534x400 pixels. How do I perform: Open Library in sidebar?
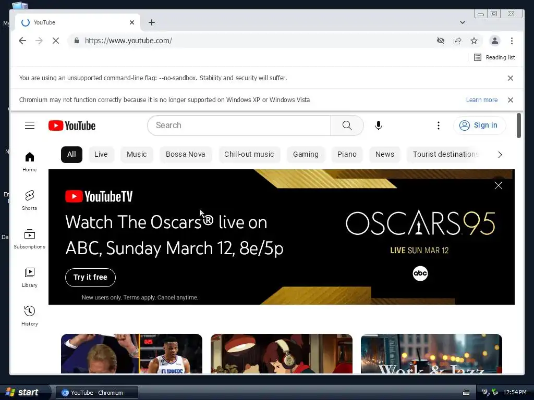pos(30,278)
